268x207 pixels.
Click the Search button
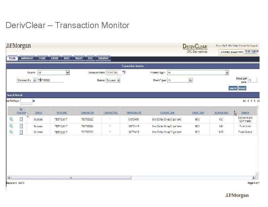point(233,88)
